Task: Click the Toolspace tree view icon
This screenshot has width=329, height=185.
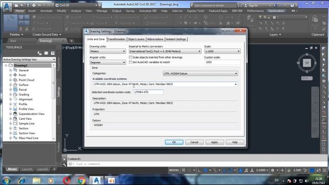Action: click(x=40, y=53)
